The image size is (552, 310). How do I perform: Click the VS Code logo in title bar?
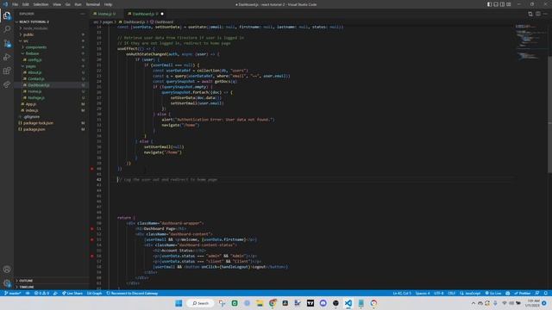click(x=5, y=4)
